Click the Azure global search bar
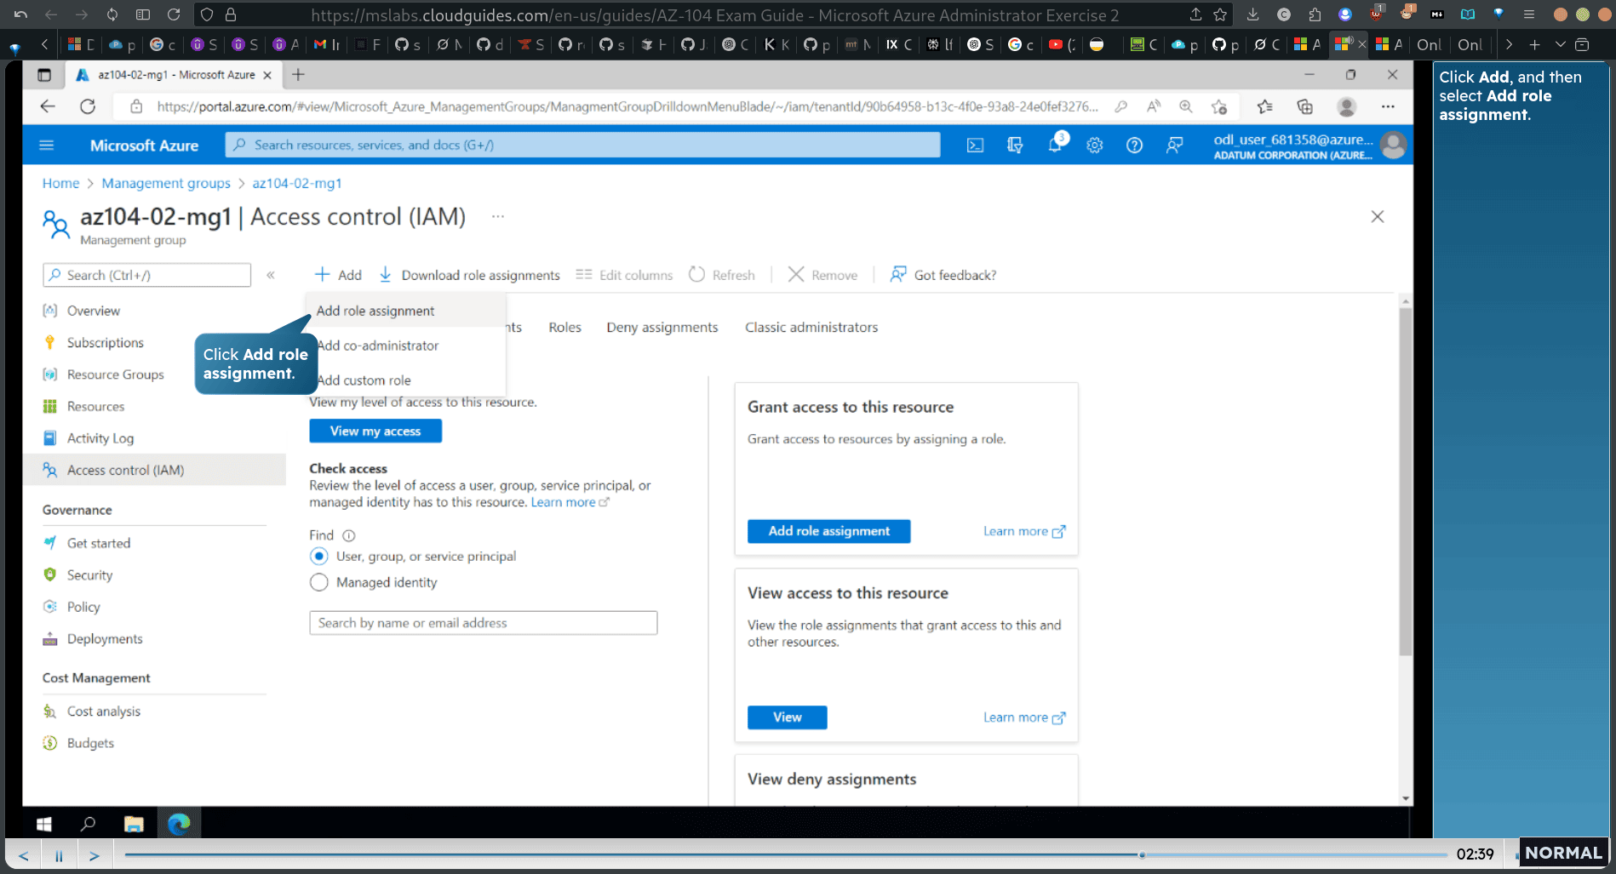The image size is (1616, 874). (x=582, y=146)
